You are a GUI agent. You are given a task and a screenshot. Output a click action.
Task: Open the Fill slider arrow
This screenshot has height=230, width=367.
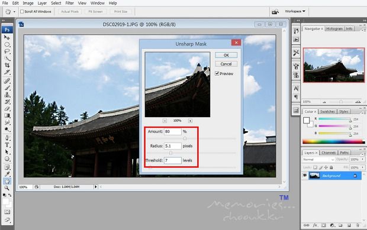tap(363, 167)
